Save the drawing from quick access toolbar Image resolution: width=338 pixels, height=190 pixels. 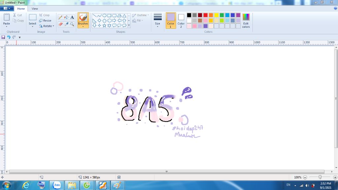(x=3, y=37)
